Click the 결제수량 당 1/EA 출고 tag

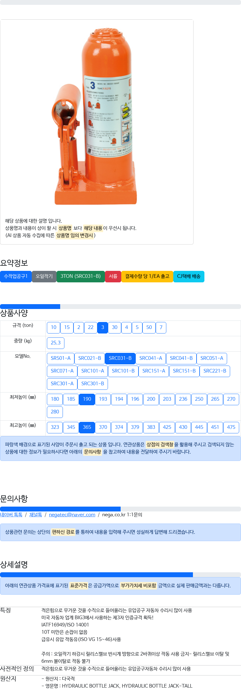[x=147, y=276]
